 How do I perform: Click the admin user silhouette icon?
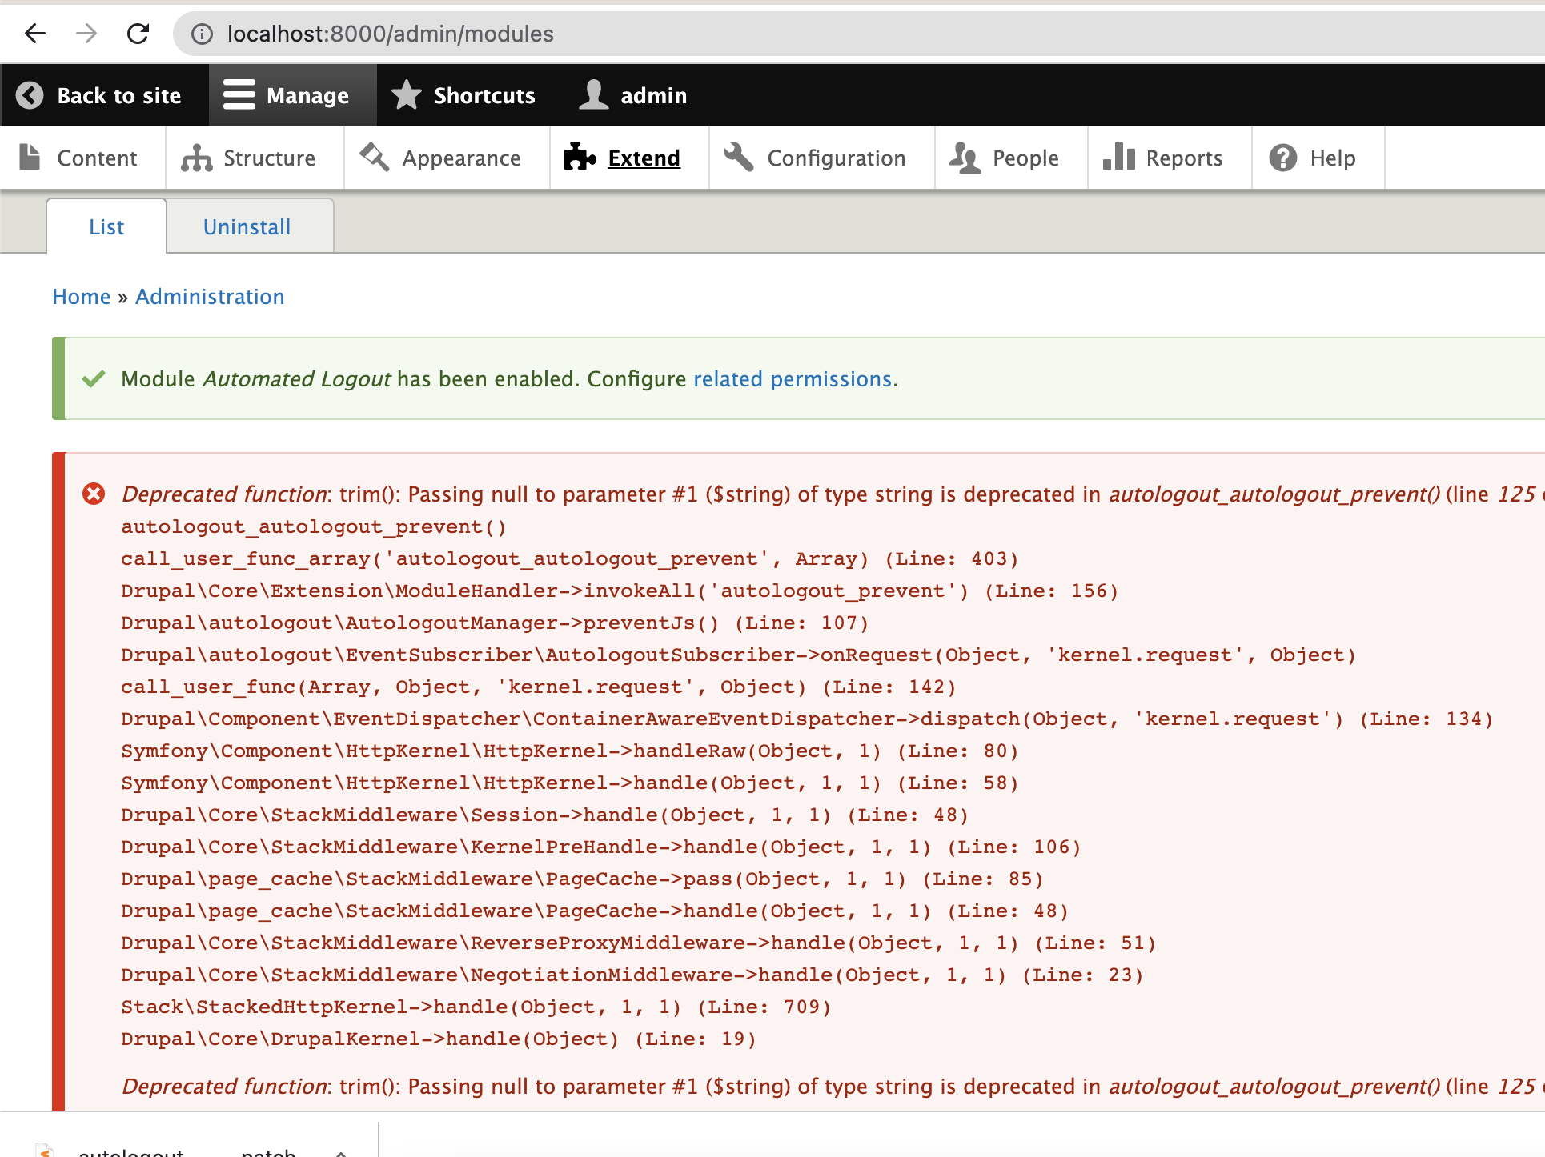(593, 94)
